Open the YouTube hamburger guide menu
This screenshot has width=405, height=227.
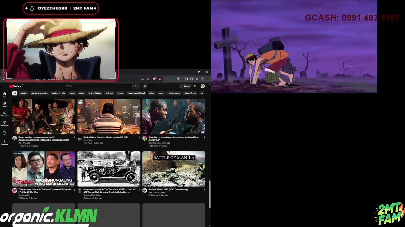point(4,86)
